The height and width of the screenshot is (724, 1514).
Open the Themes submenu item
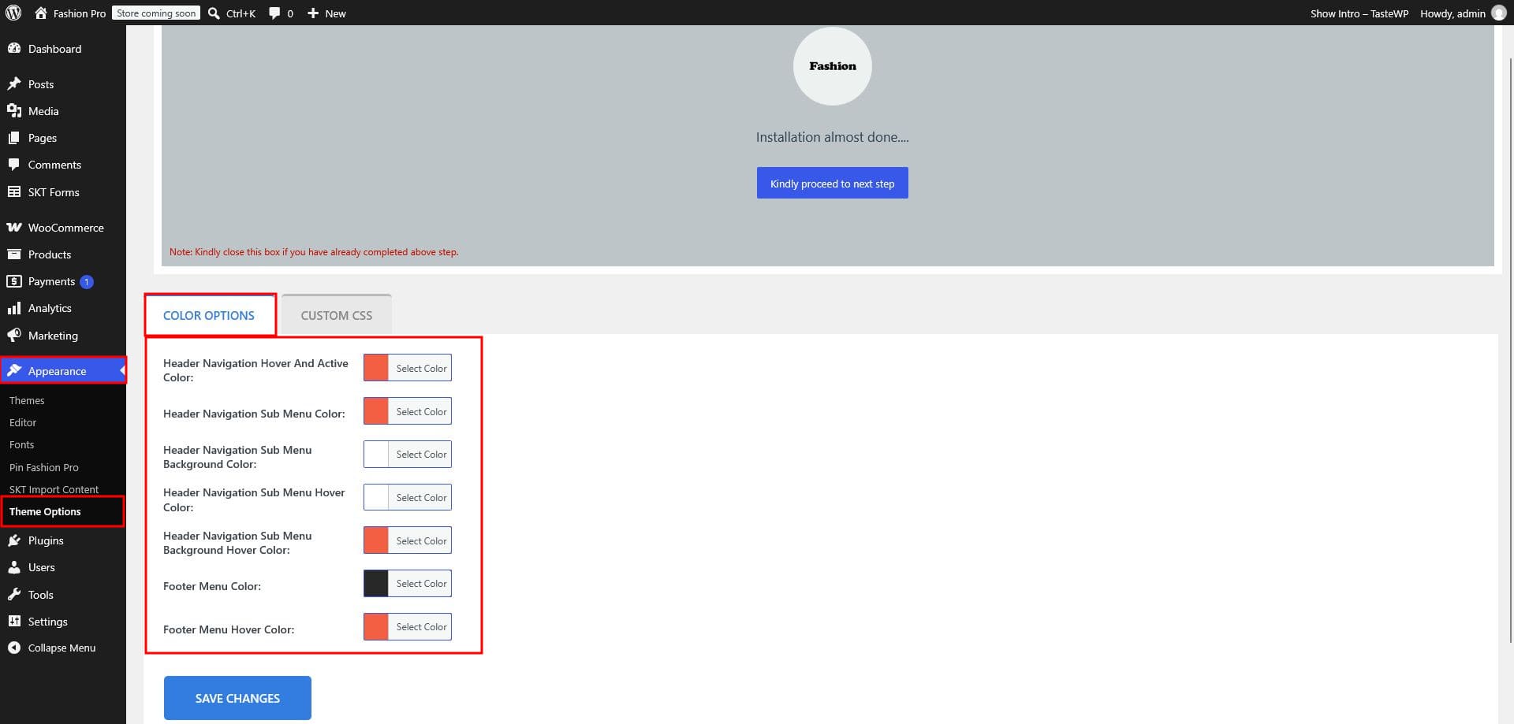point(27,400)
